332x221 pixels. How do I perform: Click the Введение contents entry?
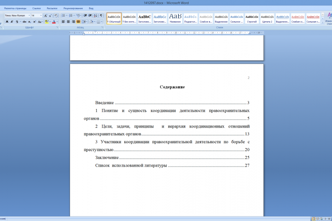click(172, 103)
